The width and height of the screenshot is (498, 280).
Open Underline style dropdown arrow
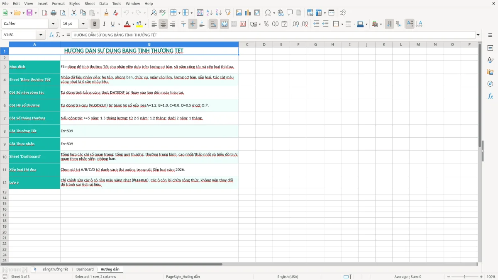tap(119, 24)
